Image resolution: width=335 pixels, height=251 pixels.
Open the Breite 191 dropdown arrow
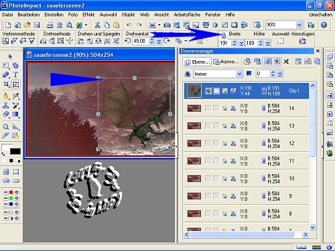[x=241, y=43]
